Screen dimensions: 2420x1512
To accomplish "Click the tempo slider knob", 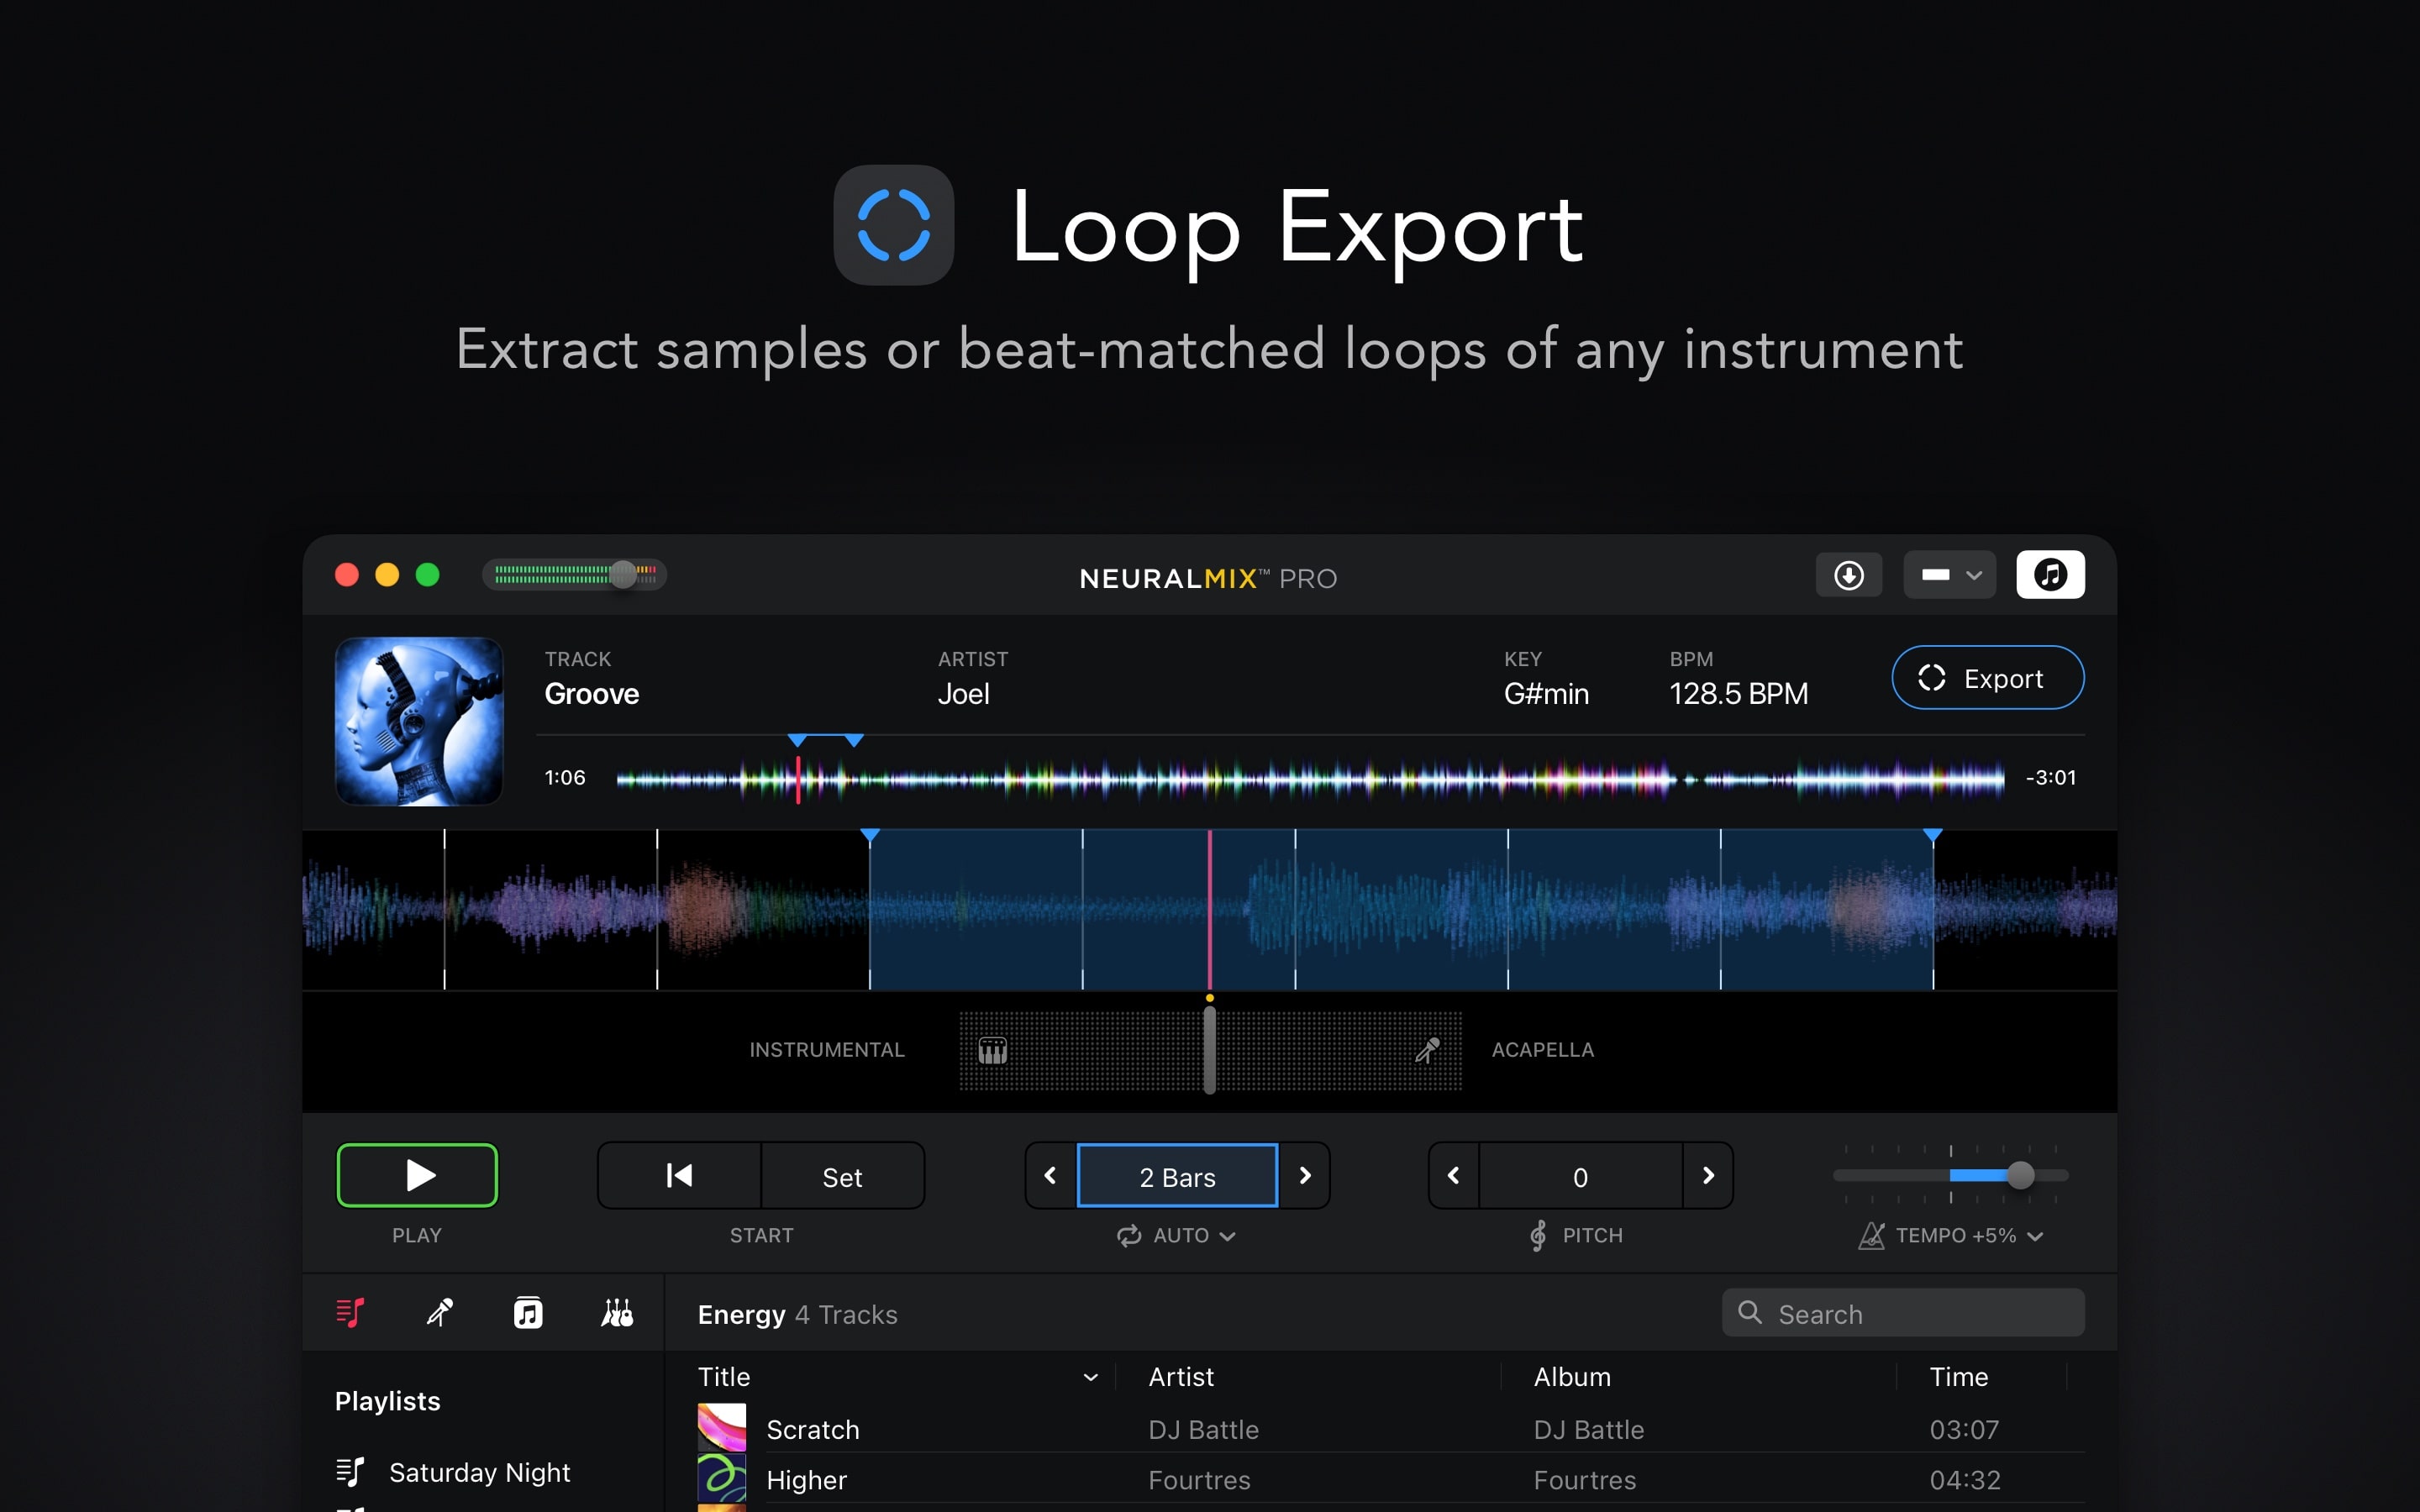I will pos(2020,1176).
